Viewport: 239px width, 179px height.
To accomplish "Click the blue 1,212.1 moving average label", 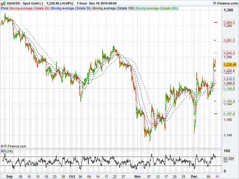I will coord(230,79).
